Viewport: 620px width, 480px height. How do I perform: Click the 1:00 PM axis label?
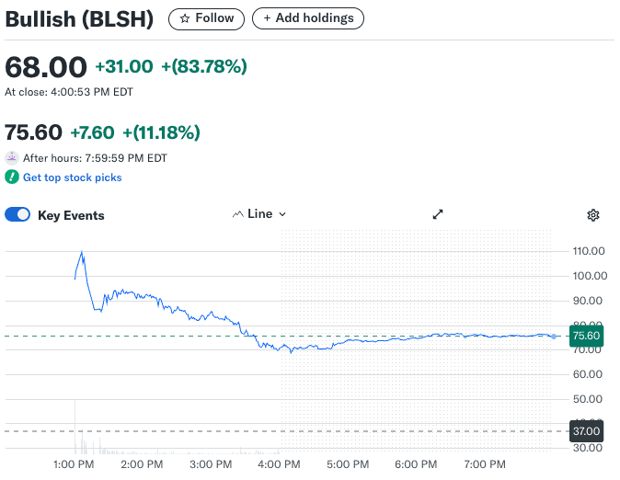coord(74,464)
